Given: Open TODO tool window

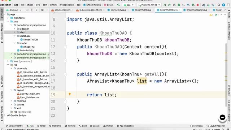Looking at the screenshot, I should click(41, 126).
